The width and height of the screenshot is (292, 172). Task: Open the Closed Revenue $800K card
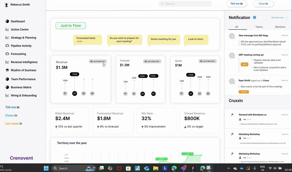click(200, 120)
